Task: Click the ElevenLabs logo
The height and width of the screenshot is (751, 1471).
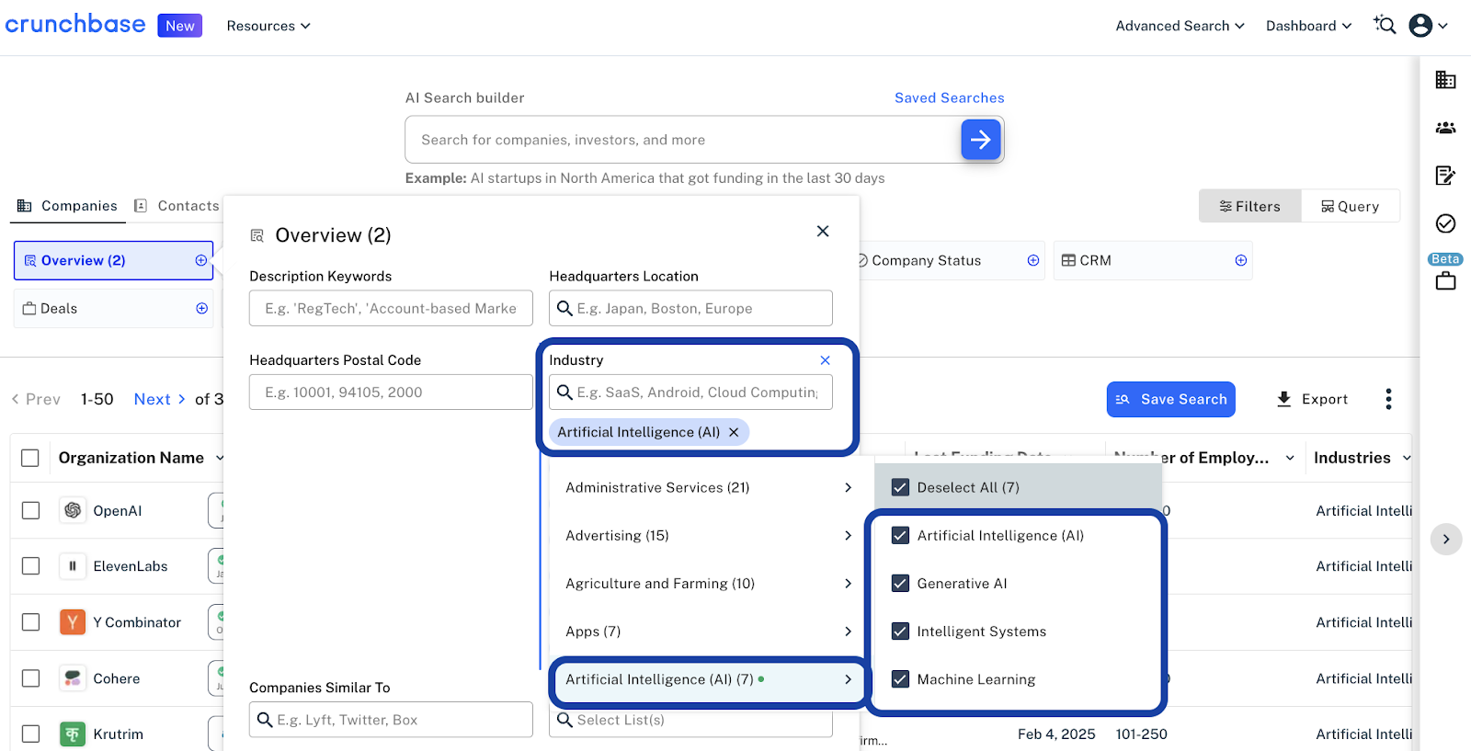Action: (x=73, y=566)
